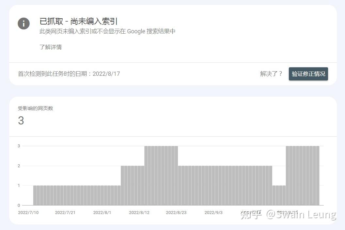The image size is (345, 230).
Task: Click the '受影响的网页数' label
Action: 35,108
